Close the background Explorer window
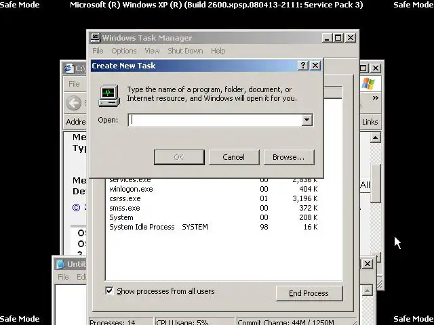The height and width of the screenshot is (325, 434). tap(376, 68)
